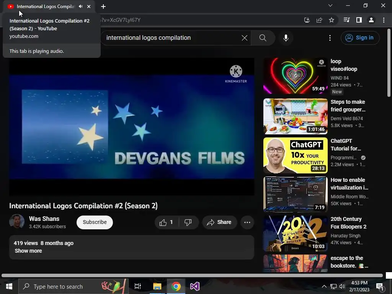Screen dimensions: 392x294
Task: Click the address bar URL text
Action: click(121, 20)
